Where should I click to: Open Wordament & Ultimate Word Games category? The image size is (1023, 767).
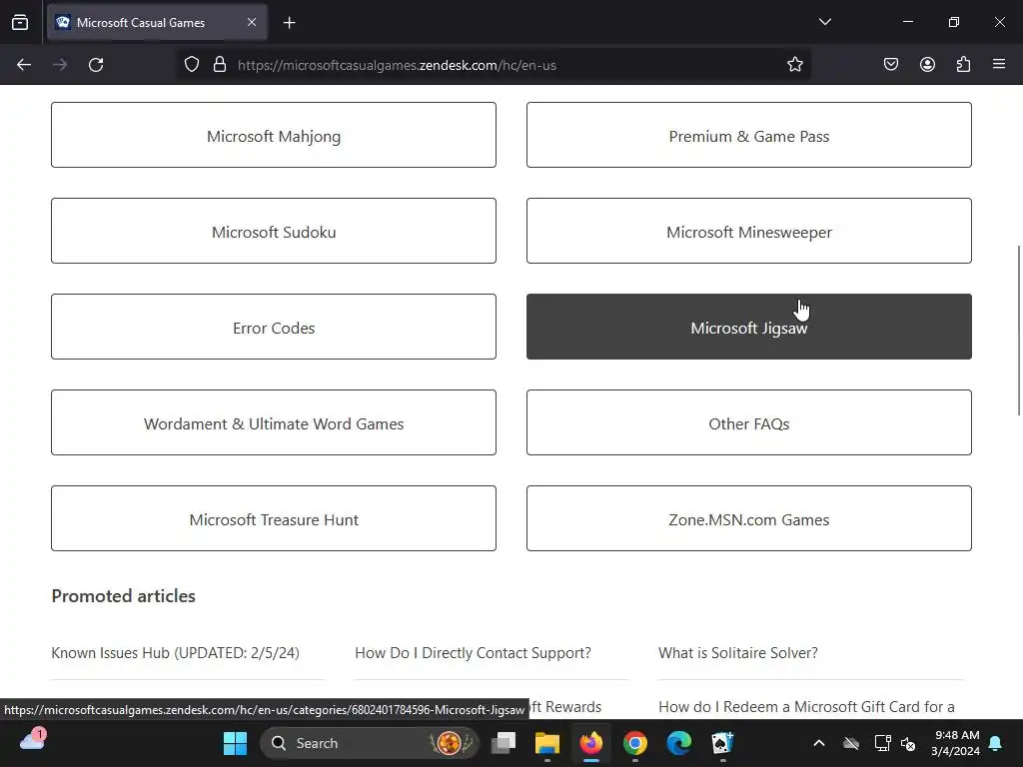tap(274, 422)
